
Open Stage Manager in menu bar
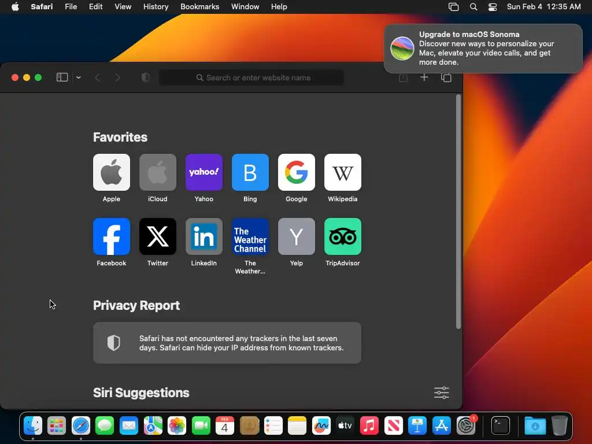pos(453,6)
